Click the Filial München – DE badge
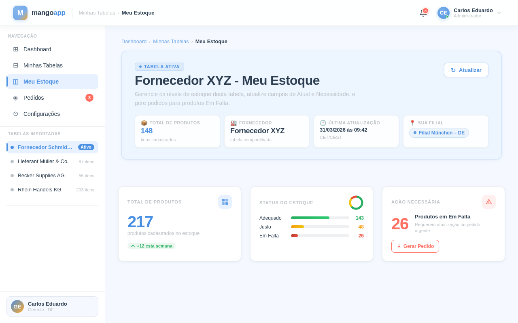518x323 pixels. (x=439, y=133)
